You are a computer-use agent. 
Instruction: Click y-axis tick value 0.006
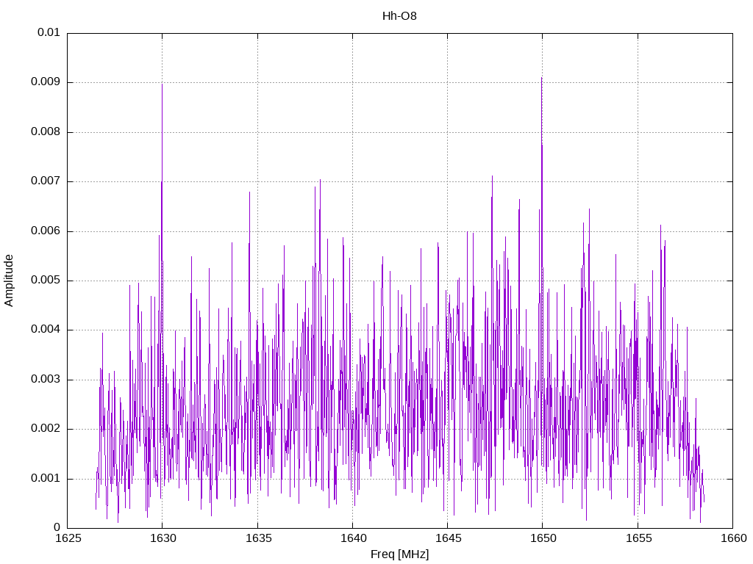click(x=45, y=231)
